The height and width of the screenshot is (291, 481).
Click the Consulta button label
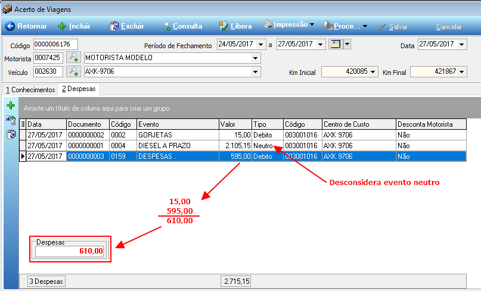point(187,26)
